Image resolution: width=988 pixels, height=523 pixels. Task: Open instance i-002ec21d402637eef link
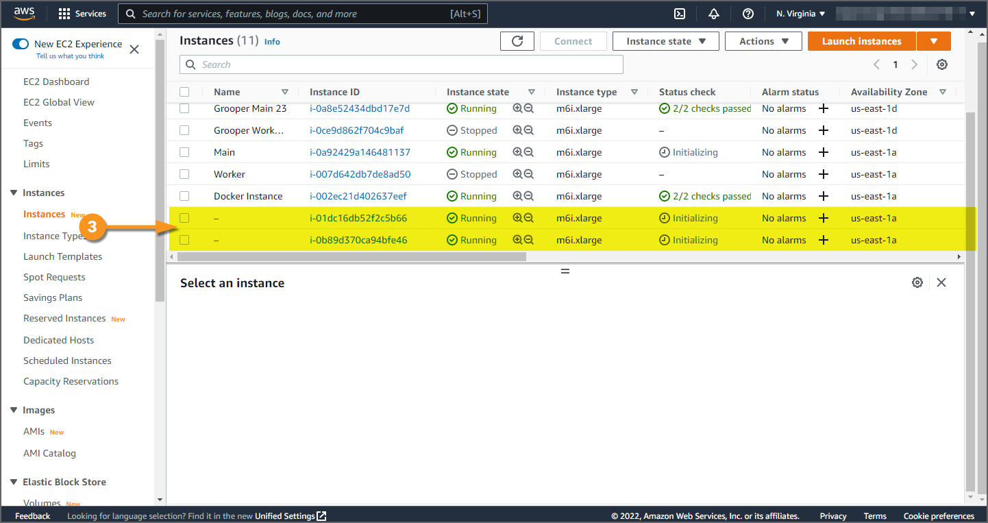coord(358,196)
